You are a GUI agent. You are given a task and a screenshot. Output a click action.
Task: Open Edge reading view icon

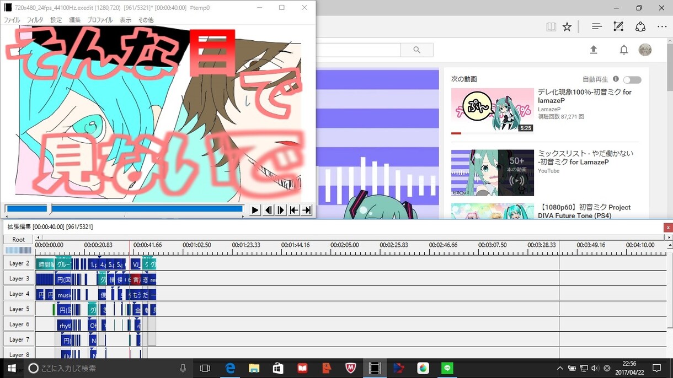point(551,26)
